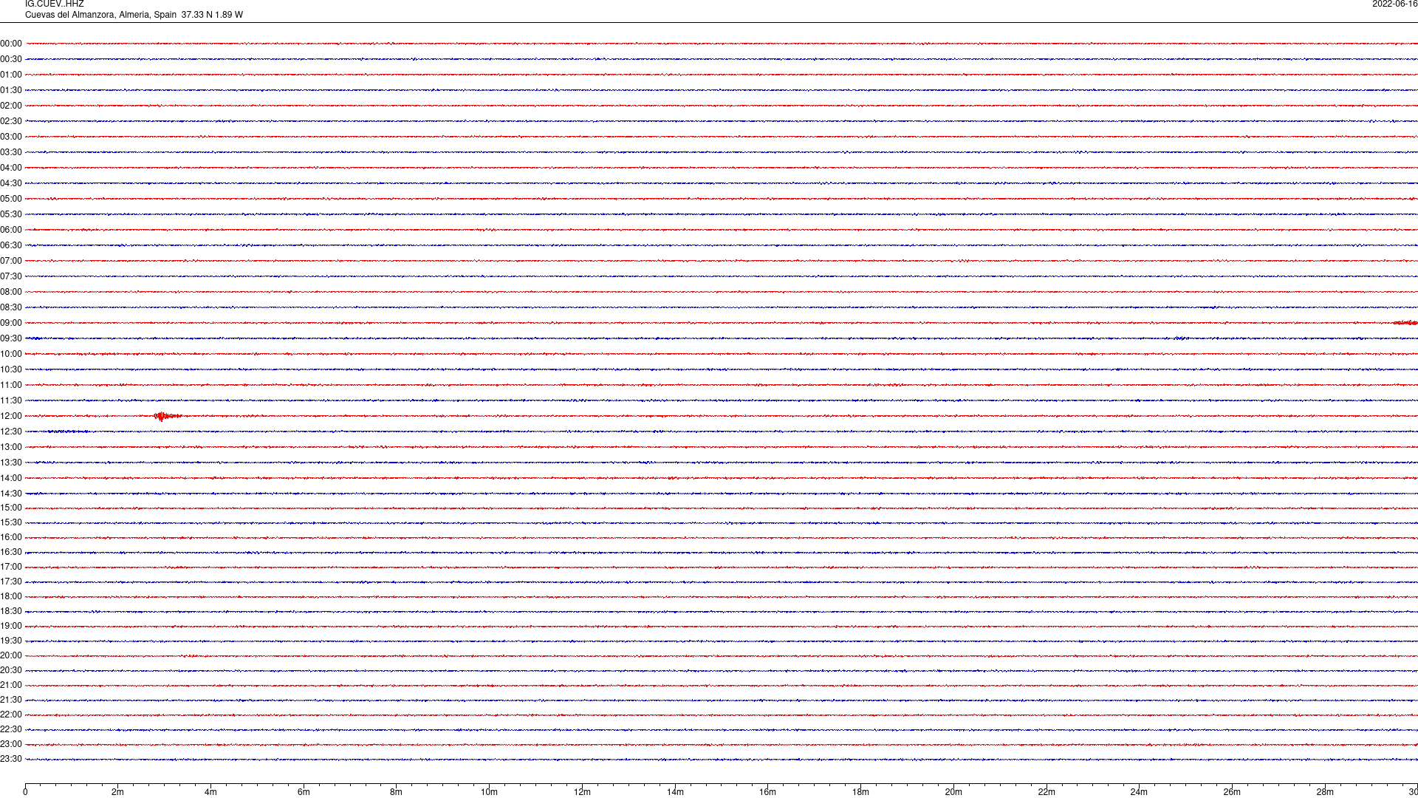Click the 6m axis tick label
The width and height of the screenshot is (1418, 798).
(304, 792)
